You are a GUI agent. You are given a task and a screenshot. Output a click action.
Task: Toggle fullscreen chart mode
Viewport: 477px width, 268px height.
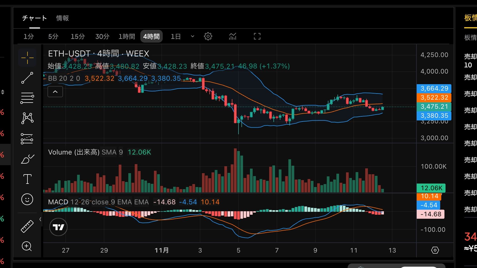(x=257, y=36)
